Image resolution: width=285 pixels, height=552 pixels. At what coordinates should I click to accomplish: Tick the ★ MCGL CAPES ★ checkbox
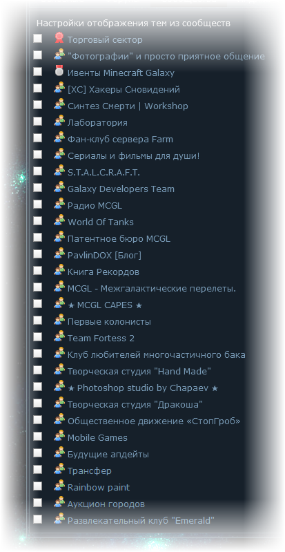point(38,303)
